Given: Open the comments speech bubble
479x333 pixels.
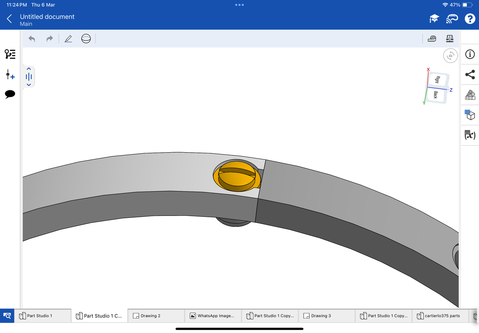Looking at the screenshot, I should click(x=10, y=94).
